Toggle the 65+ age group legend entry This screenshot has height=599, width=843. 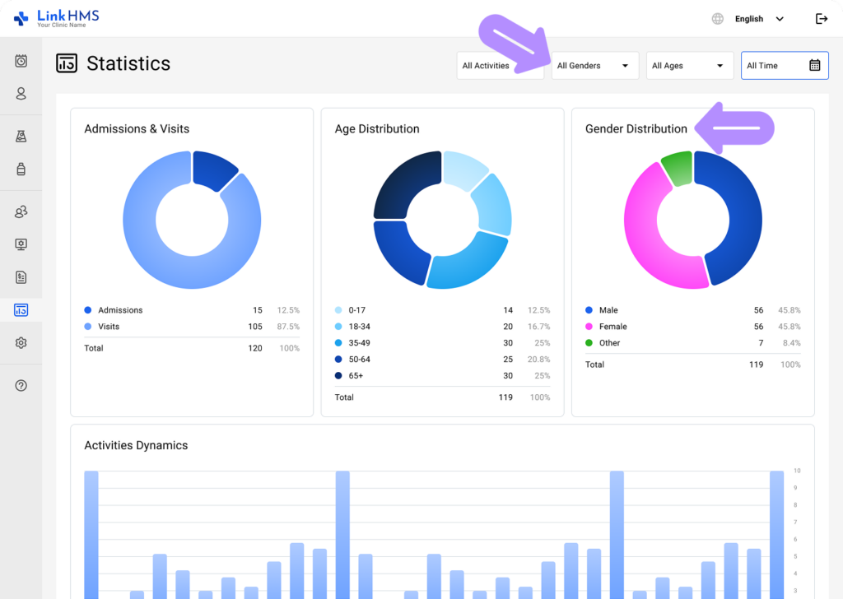352,375
